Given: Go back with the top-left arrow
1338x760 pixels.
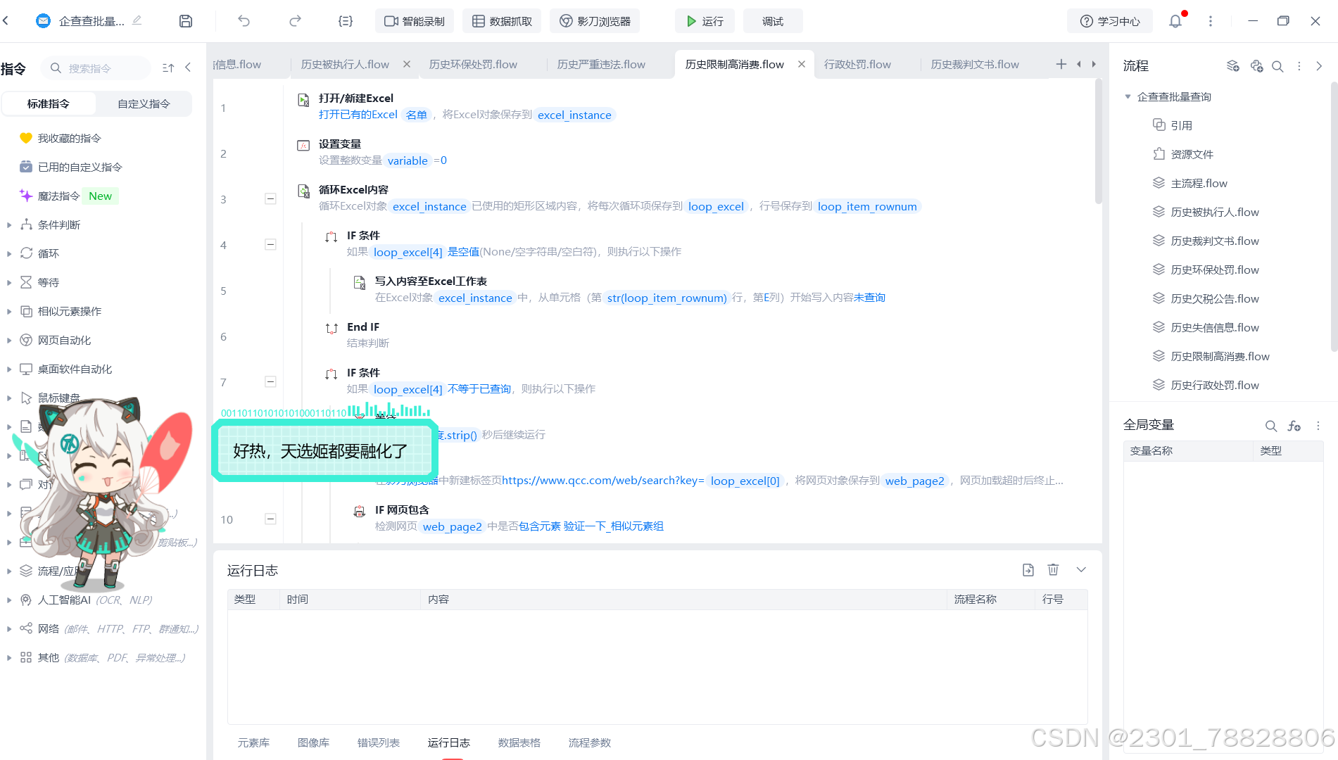Looking at the screenshot, I should click(6, 20).
